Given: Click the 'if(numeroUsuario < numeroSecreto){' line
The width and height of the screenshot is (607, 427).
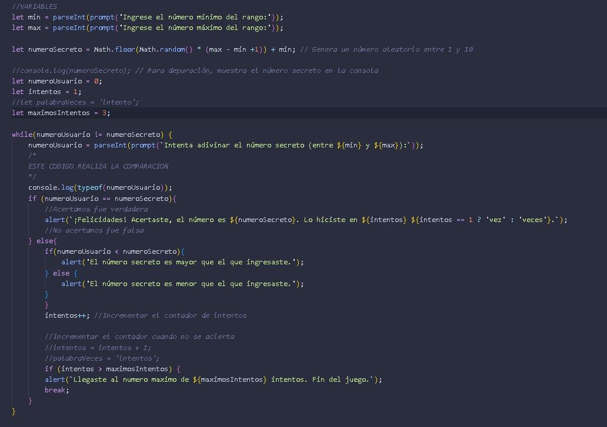Looking at the screenshot, I should tap(115, 251).
